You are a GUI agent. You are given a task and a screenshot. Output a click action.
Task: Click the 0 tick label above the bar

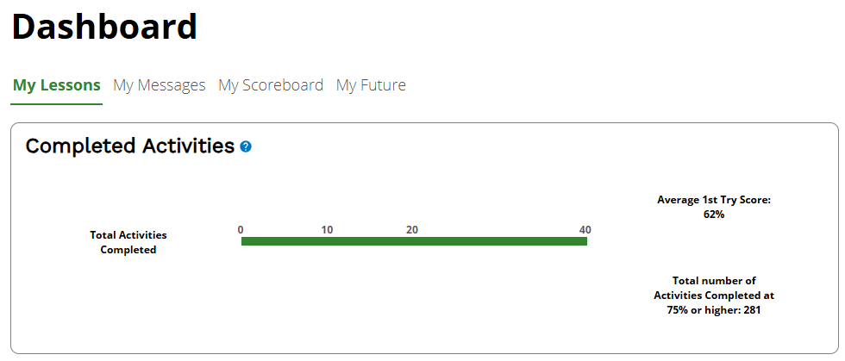[241, 230]
